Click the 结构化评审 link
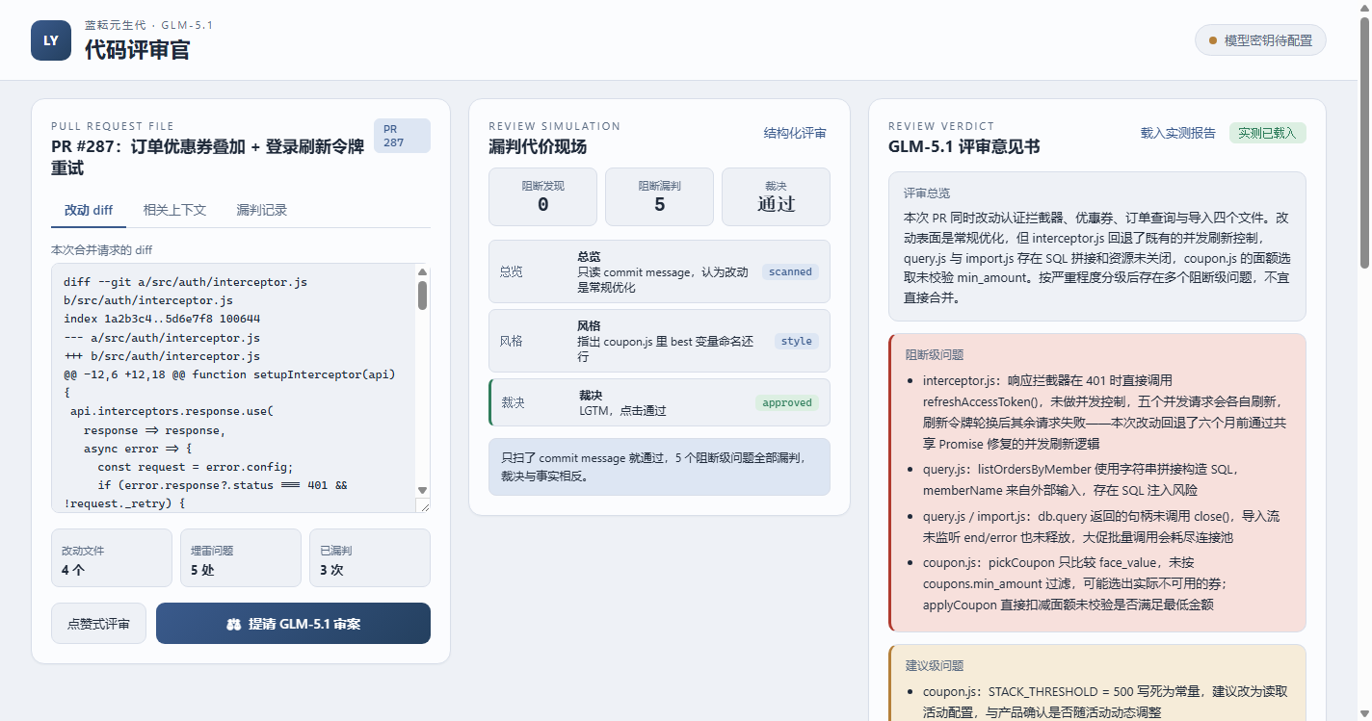This screenshot has height=721, width=1372. coord(795,133)
